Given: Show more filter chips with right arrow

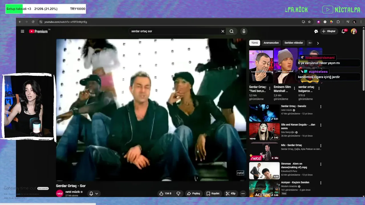Looking at the screenshot, I should [x=318, y=43].
